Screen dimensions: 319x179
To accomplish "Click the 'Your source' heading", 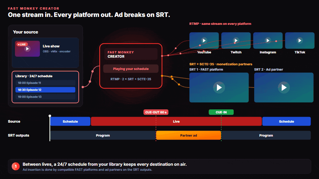I will tap(26, 32).
